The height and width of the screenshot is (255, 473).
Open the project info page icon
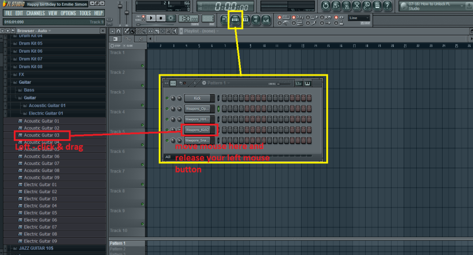[x=377, y=5]
